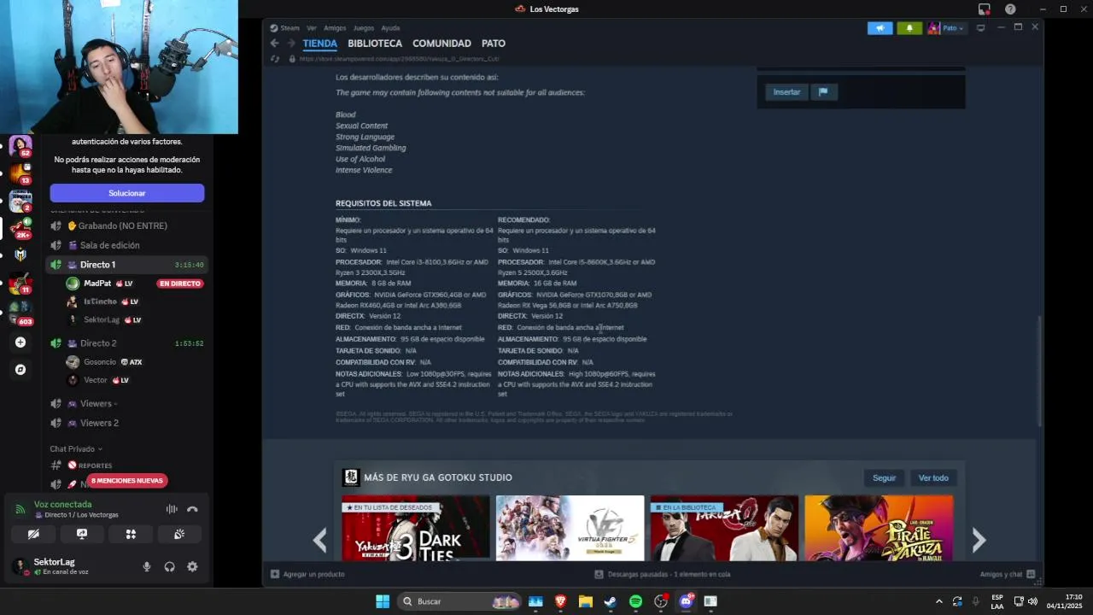Open File Explorer from taskbar
The width and height of the screenshot is (1093, 615).
(585, 601)
